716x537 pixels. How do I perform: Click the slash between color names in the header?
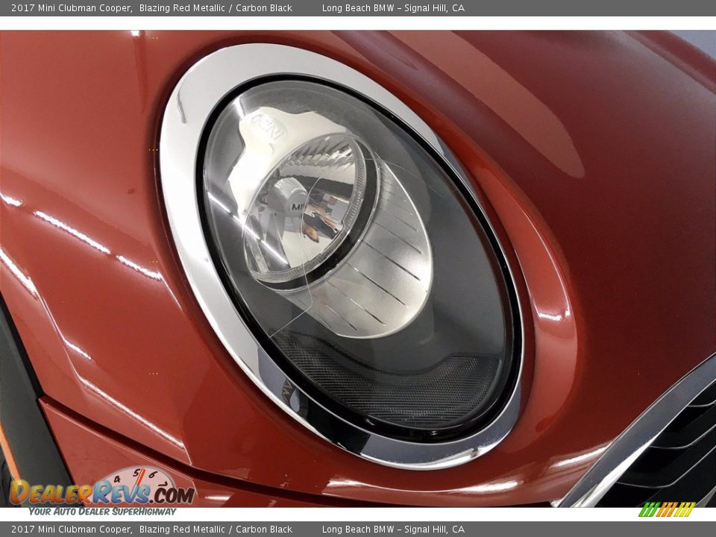(230, 6)
